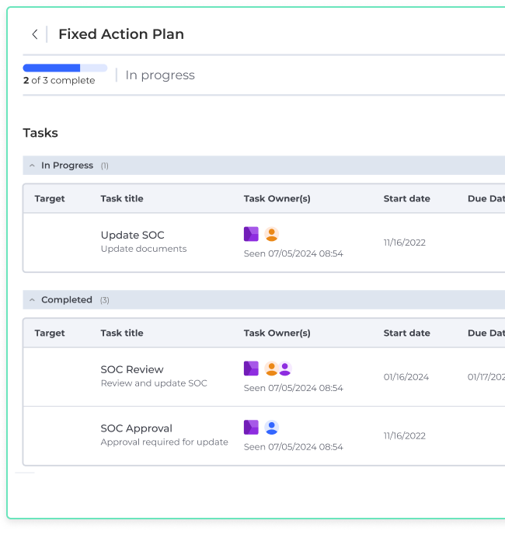Click the Start date header in Completed table
Image resolution: width=505 pixels, height=538 pixels.
coord(406,334)
